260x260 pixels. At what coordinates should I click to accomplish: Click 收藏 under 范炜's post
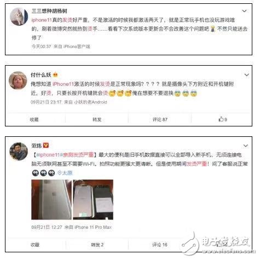[x=35, y=245]
